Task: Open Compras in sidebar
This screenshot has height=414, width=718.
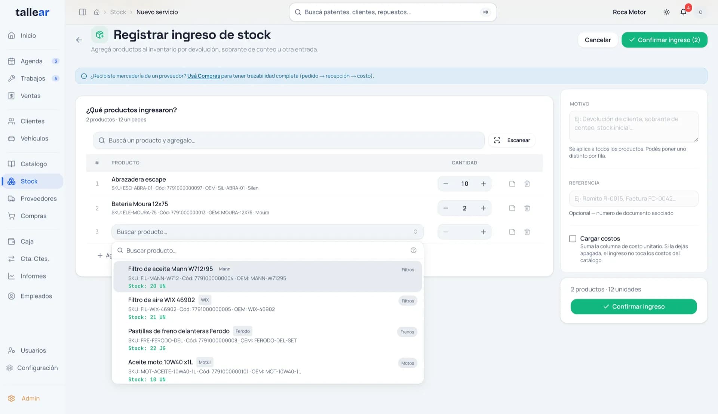Action: click(x=32, y=216)
